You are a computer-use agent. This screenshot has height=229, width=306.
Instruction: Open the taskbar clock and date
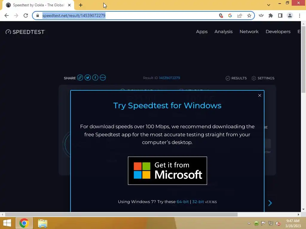pyautogui.click(x=293, y=223)
